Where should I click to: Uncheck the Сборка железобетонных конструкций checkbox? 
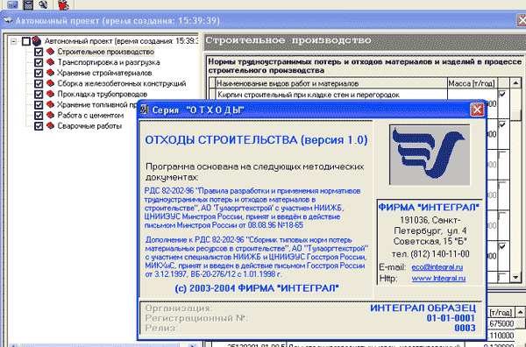click(39, 83)
